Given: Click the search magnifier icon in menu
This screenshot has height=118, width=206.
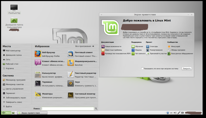Looking at the screenshot, I should coord(96,109).
